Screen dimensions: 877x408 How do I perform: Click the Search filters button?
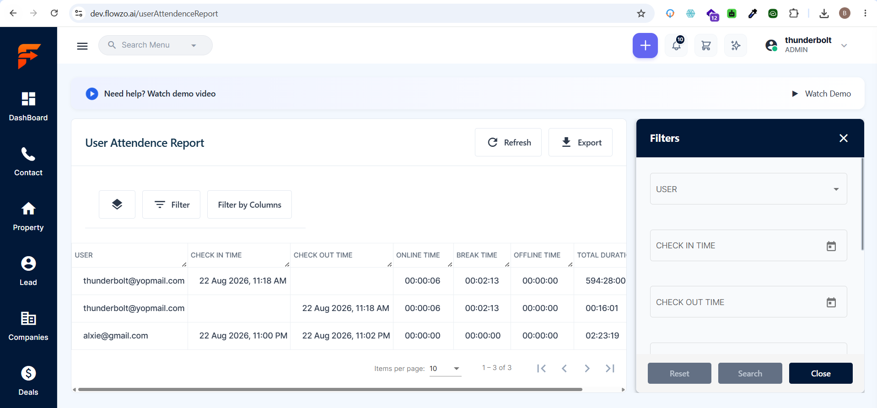[x=750, y=373]
